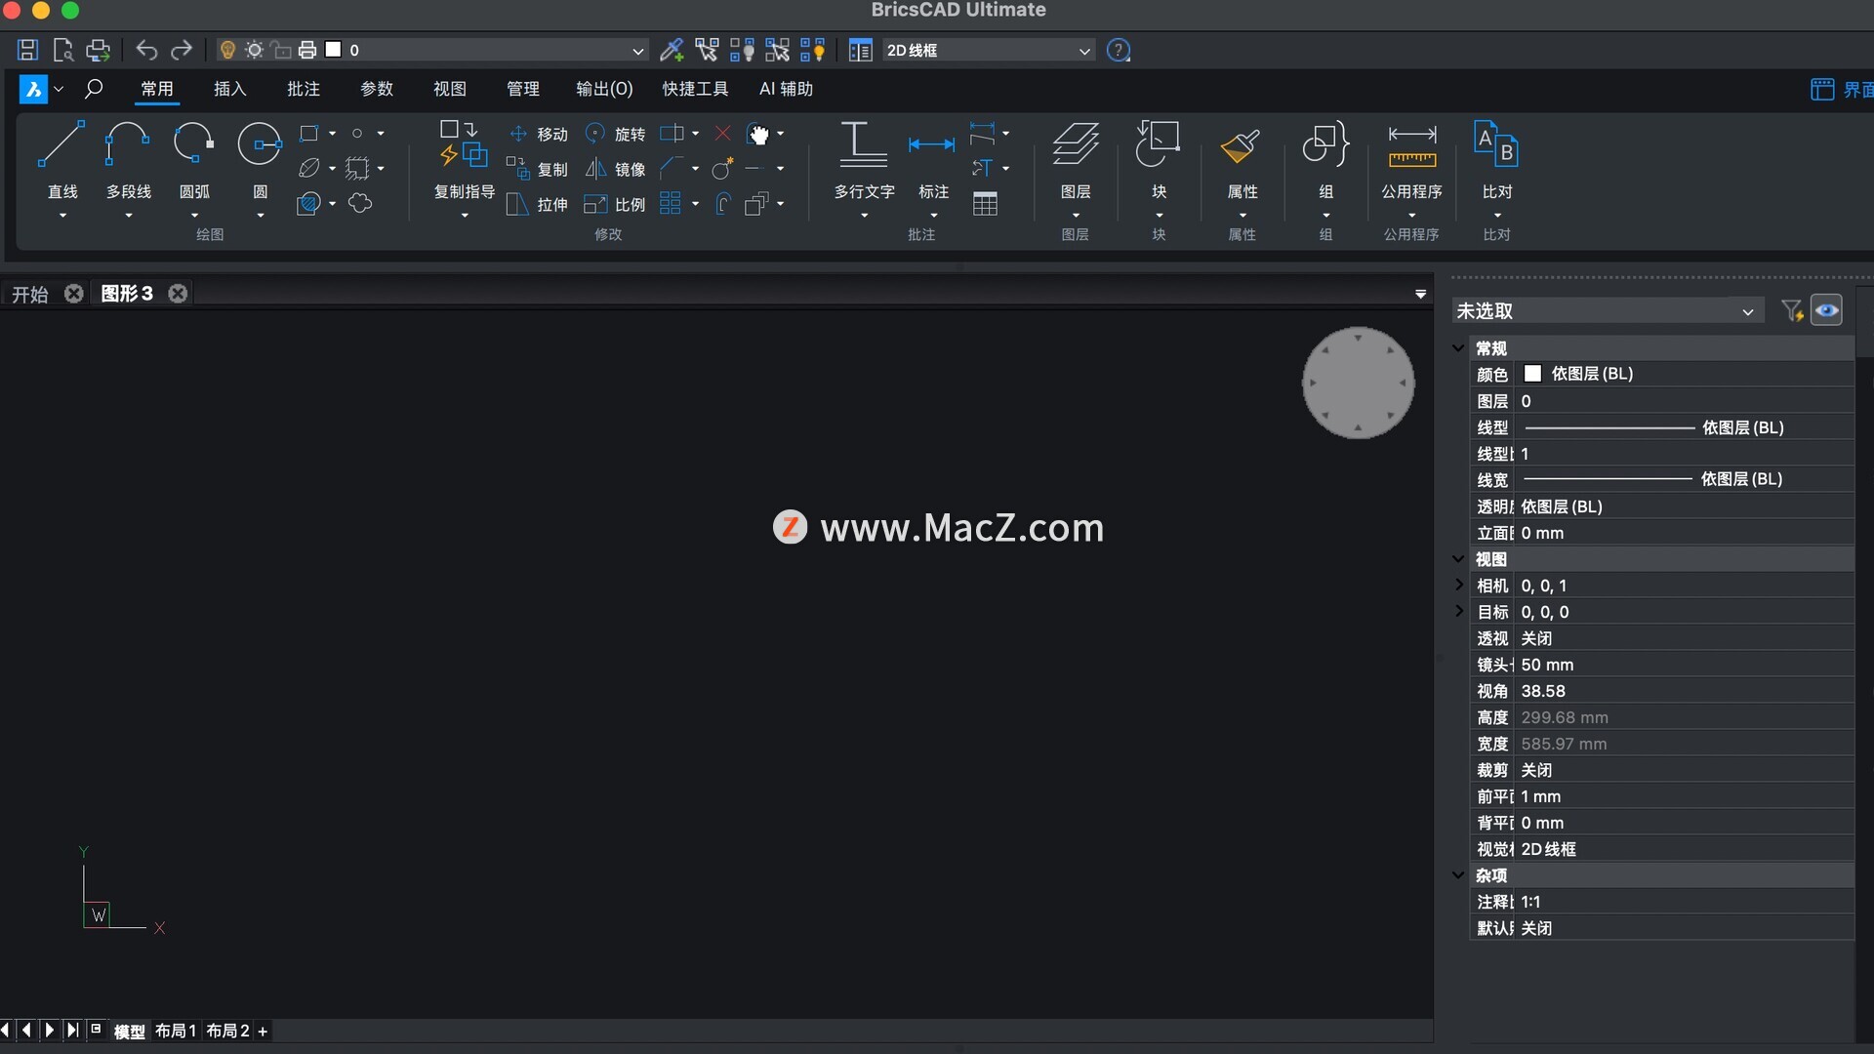
Task: Select the 多段线 polyline tool
Action: pos(128,146)
